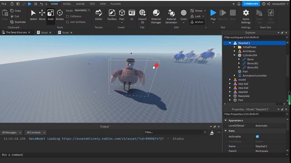Pick the Rotate tool

coord(60,15)
